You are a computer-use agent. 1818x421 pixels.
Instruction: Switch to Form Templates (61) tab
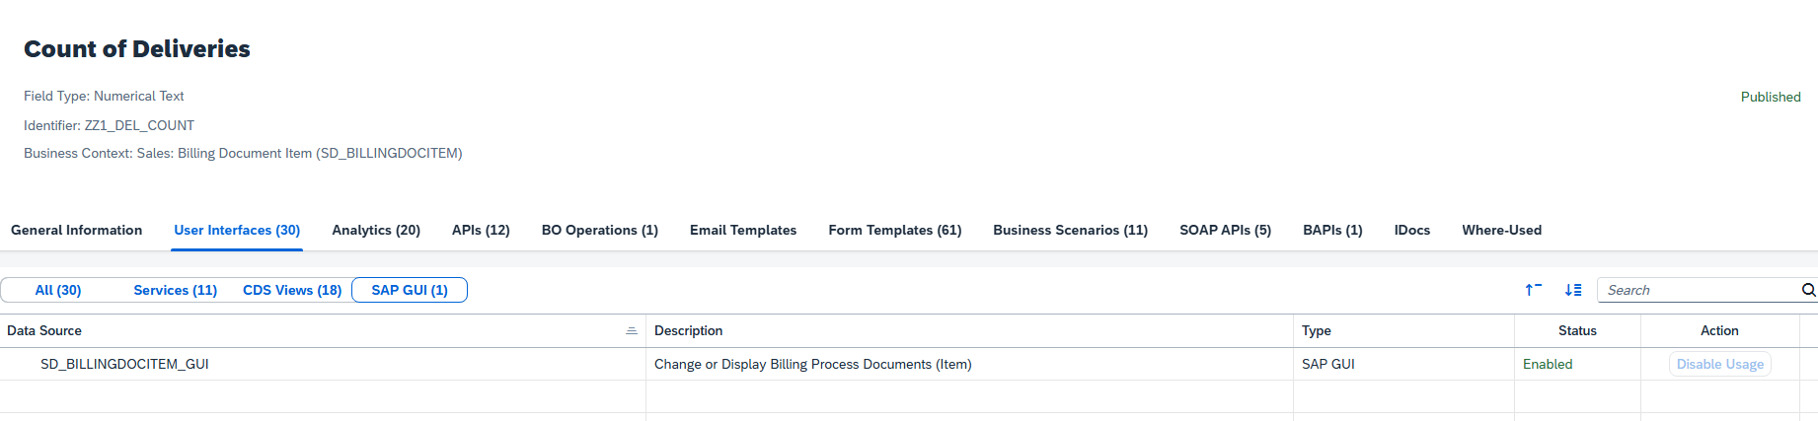894,230
